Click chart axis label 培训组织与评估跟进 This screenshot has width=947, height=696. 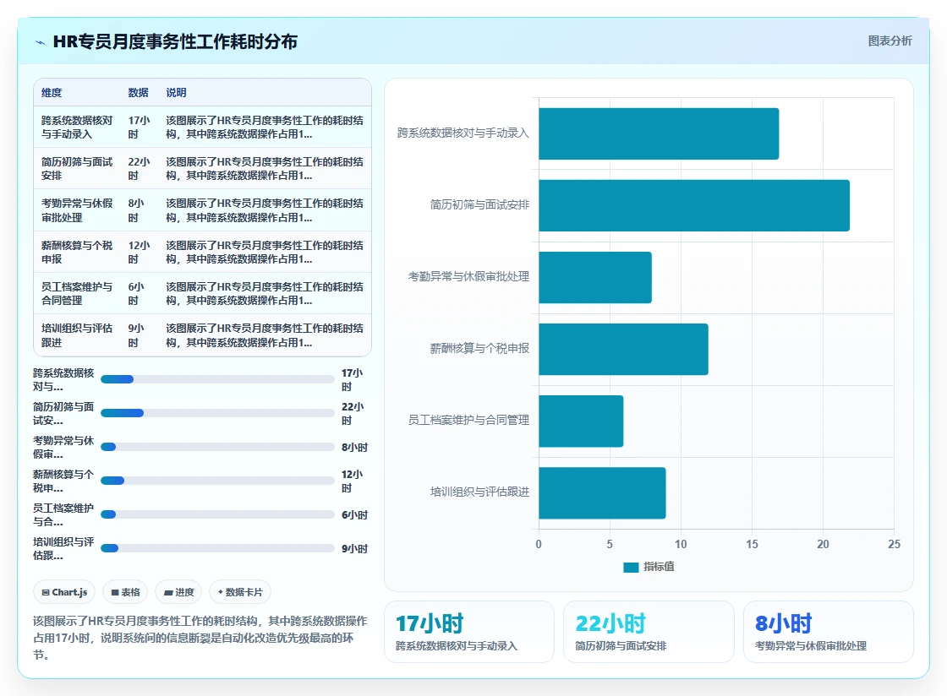(x=479, y=492)
